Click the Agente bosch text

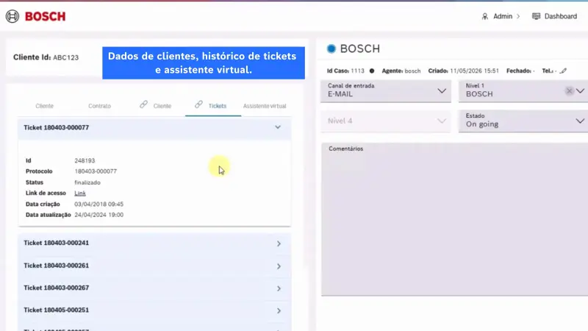click(x=401, y=71)
